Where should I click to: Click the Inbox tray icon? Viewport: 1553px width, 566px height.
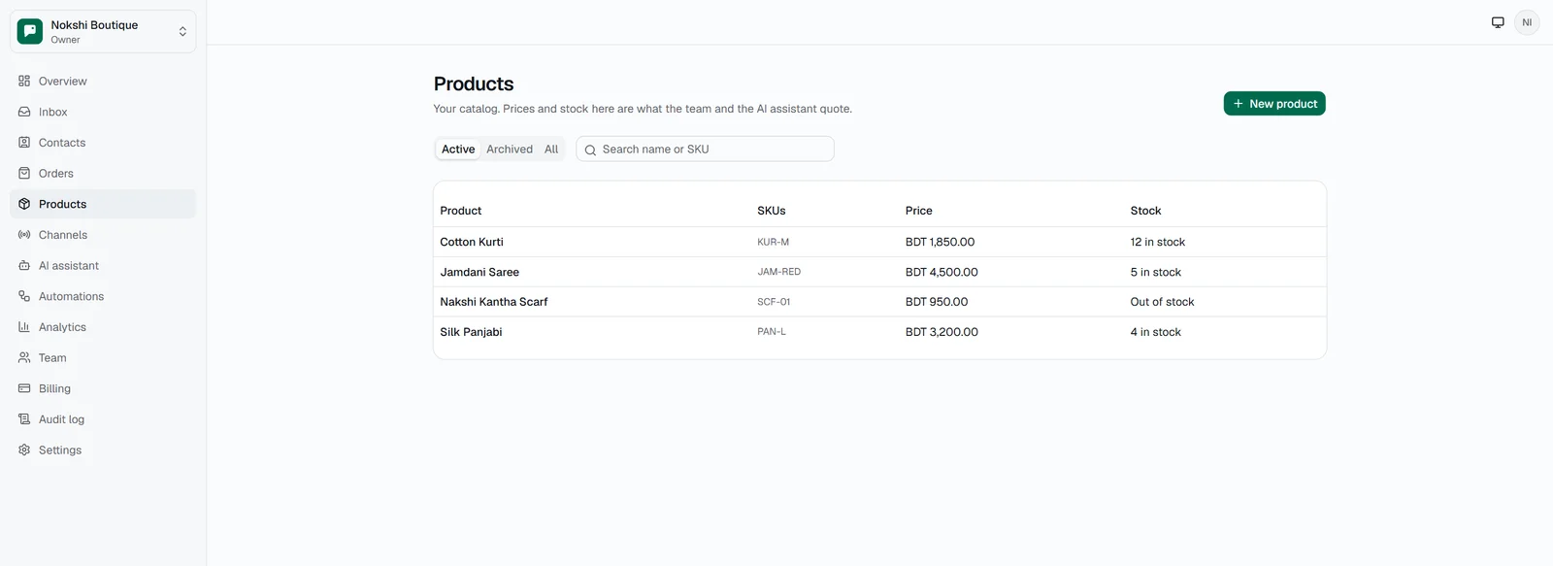24,112
